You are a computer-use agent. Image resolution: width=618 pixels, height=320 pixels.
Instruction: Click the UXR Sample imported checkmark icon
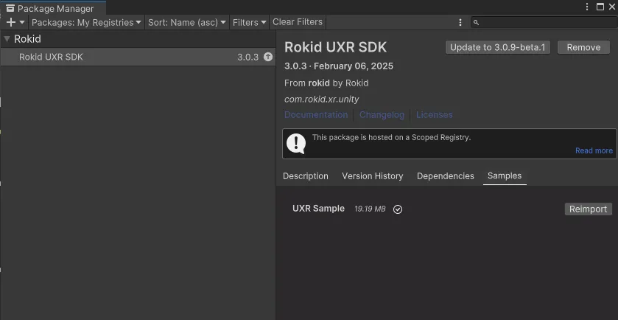398,209
